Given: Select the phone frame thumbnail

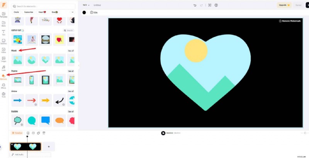Looking at the screenshot, I should [32, 80].
